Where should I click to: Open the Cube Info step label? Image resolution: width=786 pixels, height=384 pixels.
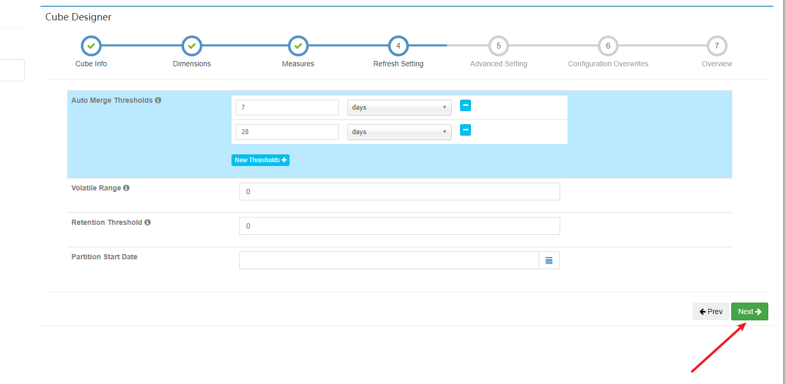[91, 64]
